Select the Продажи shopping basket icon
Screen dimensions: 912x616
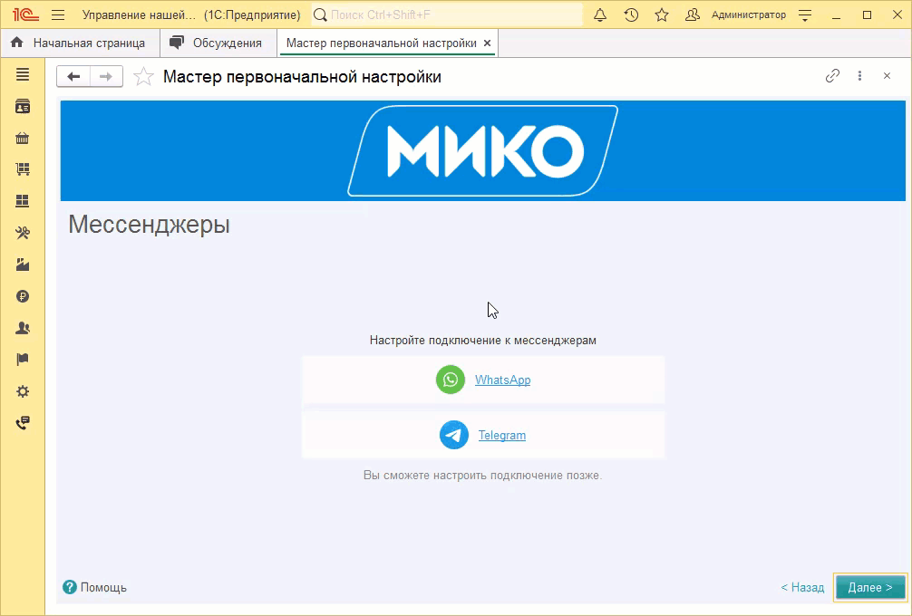(x=24, y=137)
